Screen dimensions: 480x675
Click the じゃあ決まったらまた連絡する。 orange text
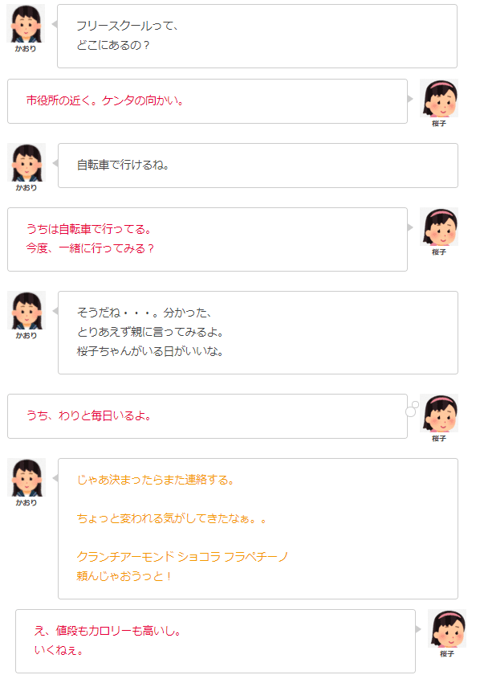tap(155, 480)
